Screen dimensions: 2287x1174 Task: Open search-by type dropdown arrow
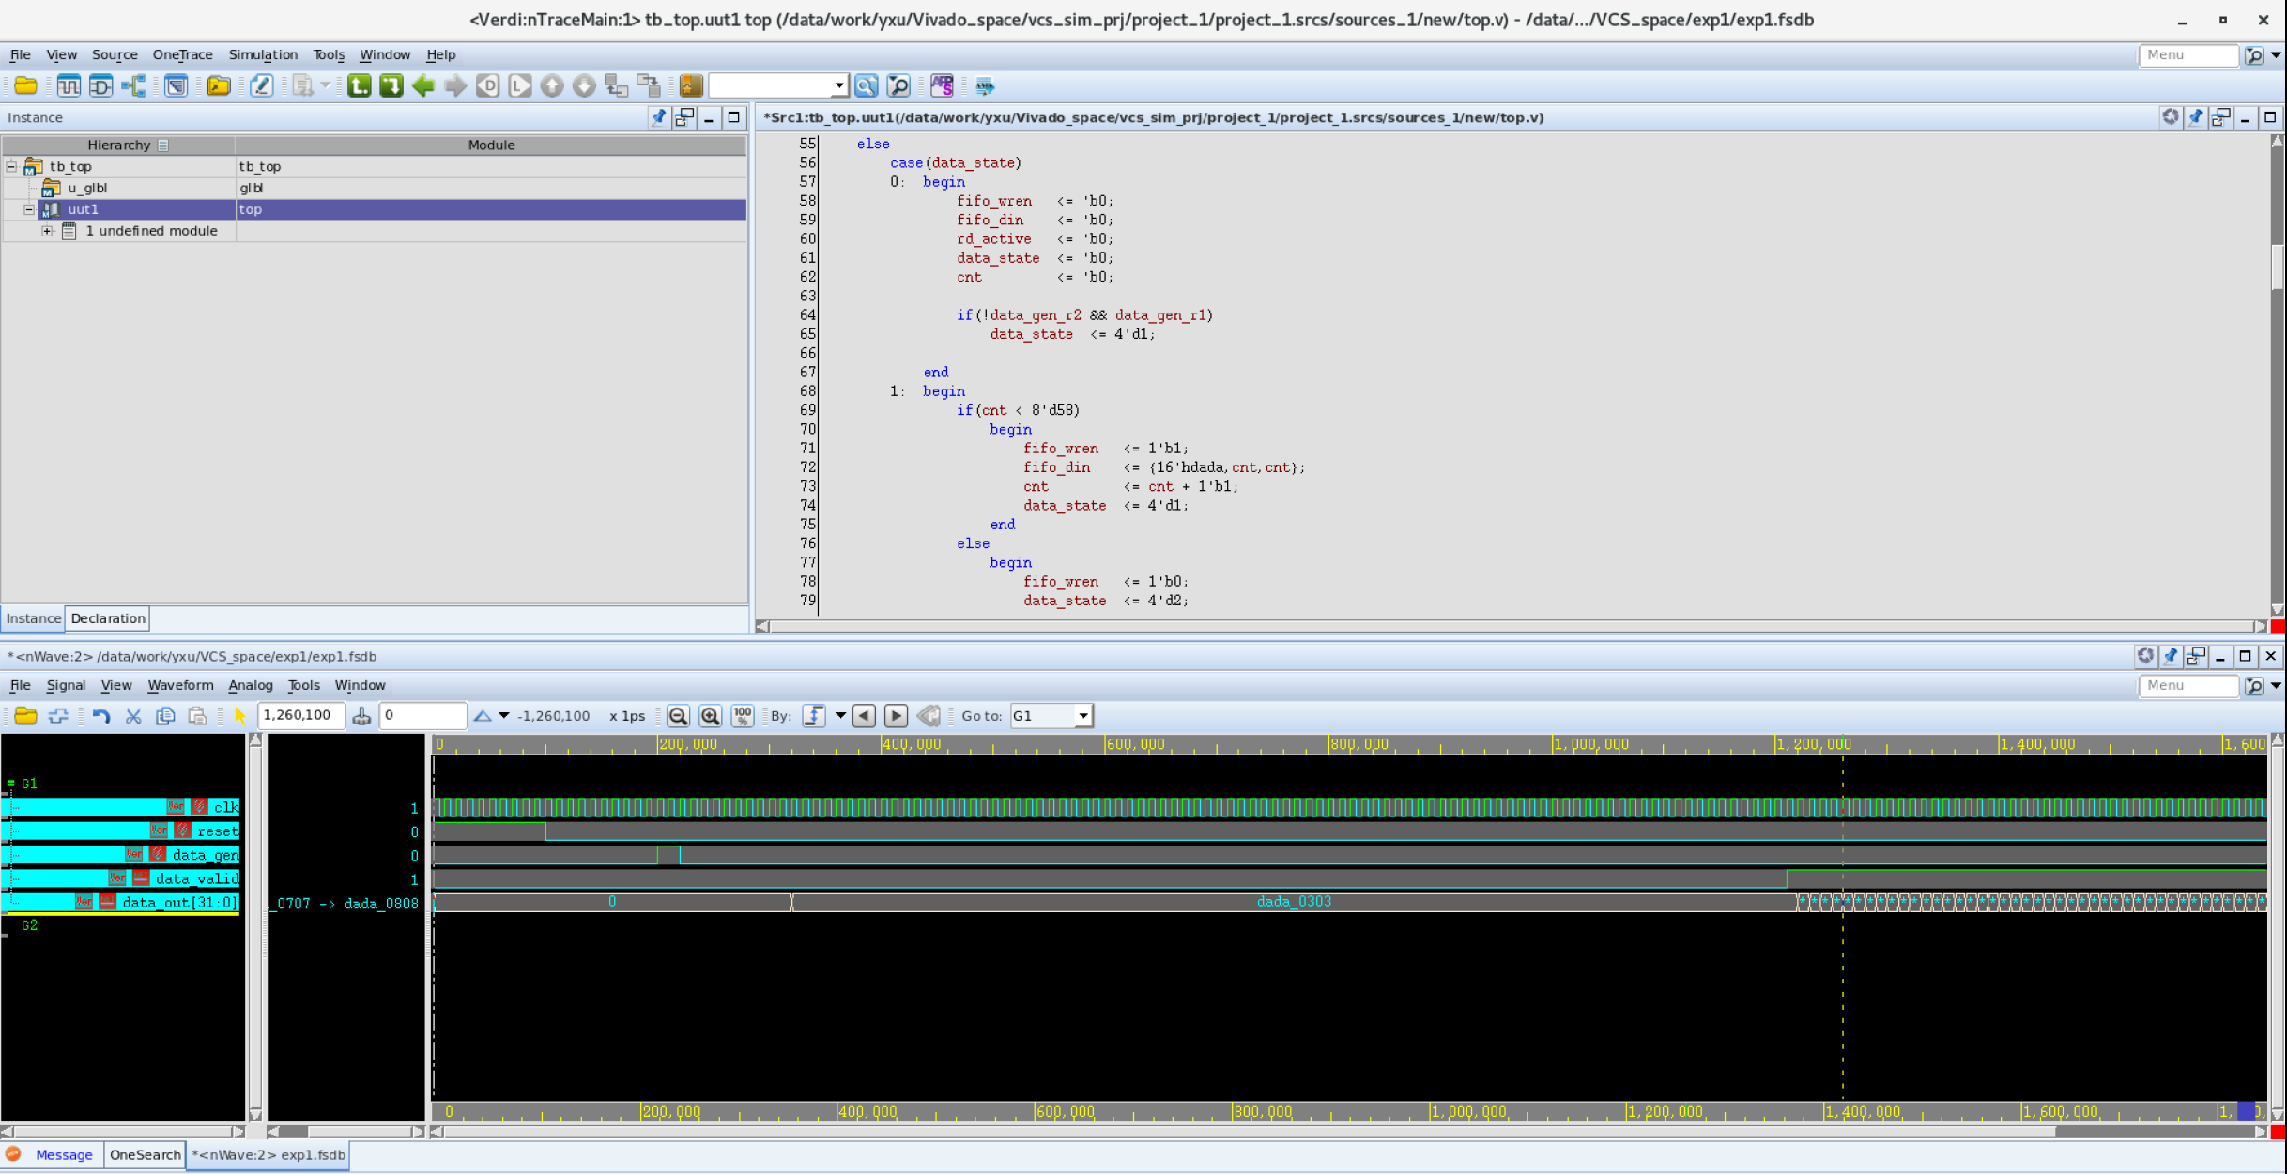pyautogui.click(x=840, y=716)
